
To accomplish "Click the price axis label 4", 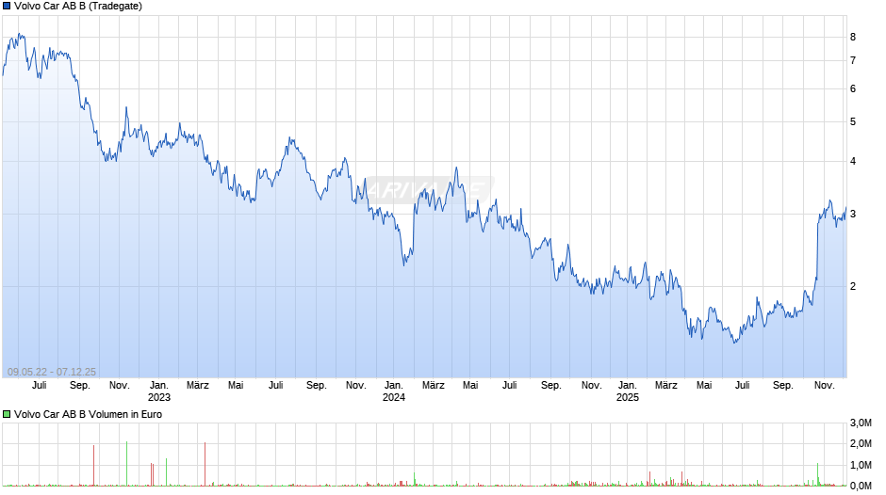I will [x=853, y=162].
